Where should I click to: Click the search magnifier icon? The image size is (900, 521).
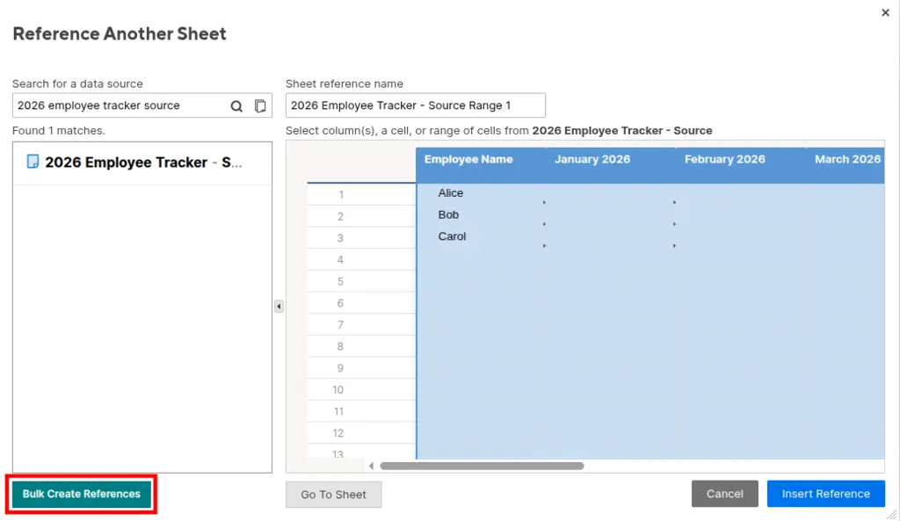236,106
